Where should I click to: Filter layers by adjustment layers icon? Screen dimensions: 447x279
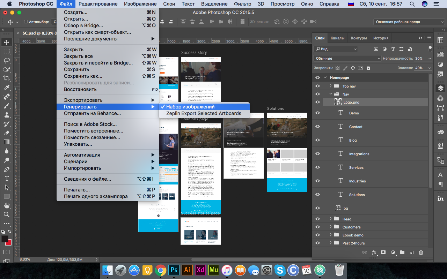384,49
